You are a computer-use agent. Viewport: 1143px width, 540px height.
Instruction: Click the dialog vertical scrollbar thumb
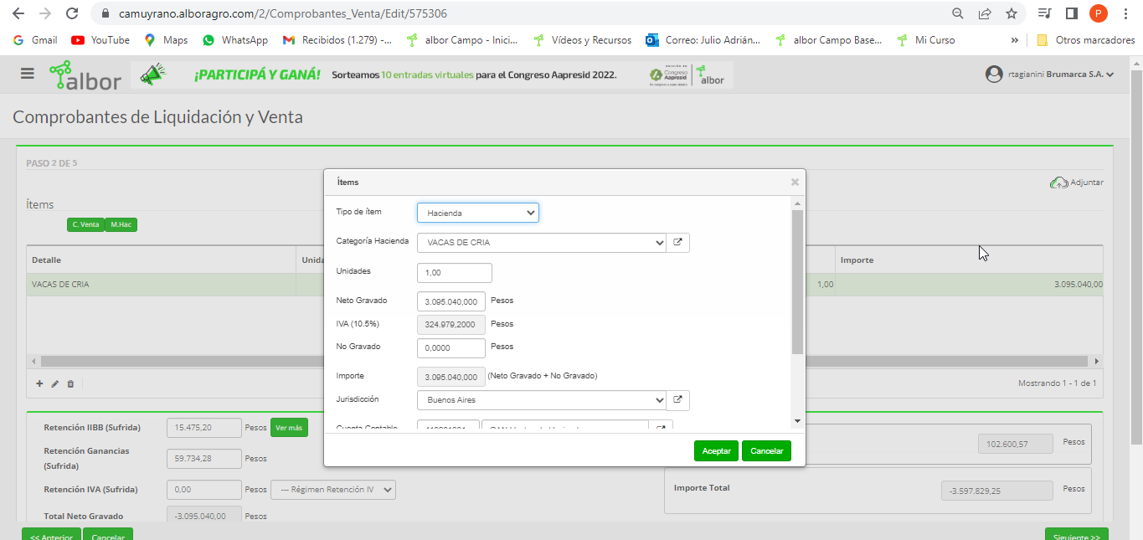797,282
